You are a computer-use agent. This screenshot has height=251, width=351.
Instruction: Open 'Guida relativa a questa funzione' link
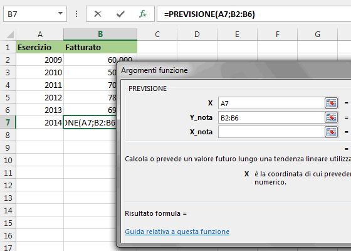point(177,232)
